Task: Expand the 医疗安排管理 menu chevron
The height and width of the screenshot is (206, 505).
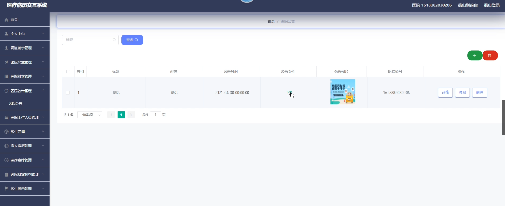Action: click(43, 160)
